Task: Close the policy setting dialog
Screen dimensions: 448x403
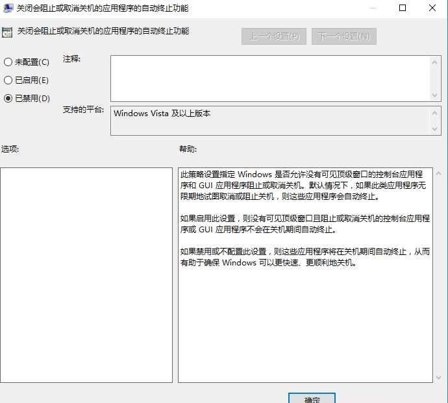Action: [432, 8]
